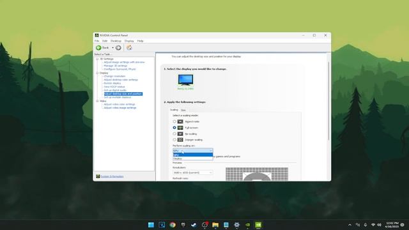
Task: Open Adjust image settings with preview
Action: [124, 63]
